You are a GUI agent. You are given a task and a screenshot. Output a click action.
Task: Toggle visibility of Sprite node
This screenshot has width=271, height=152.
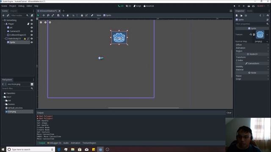pos(32,42)
